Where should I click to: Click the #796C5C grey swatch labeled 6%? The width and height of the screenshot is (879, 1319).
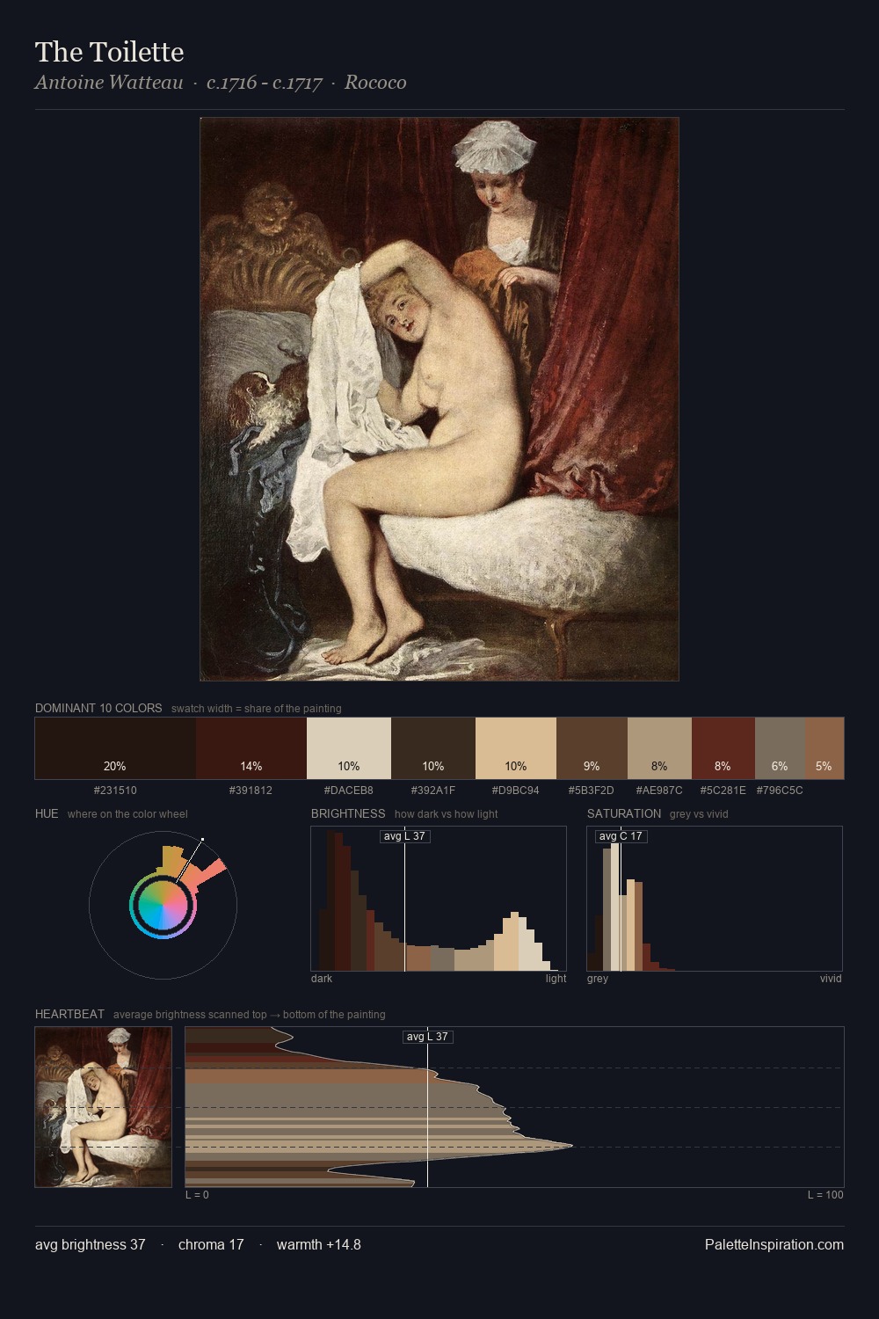tap(780, 748)
